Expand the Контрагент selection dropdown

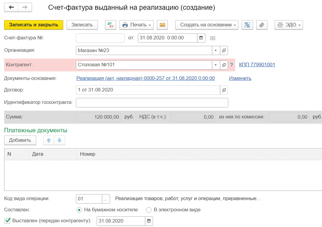click(x=216, y=65)
